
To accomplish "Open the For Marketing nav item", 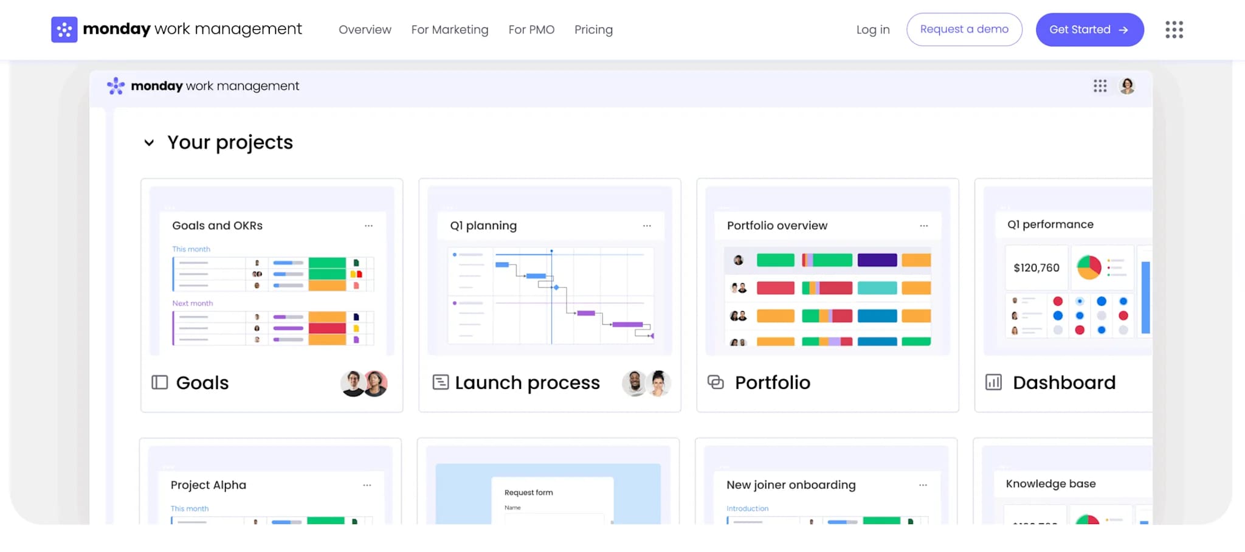I will tap(450, 30).
